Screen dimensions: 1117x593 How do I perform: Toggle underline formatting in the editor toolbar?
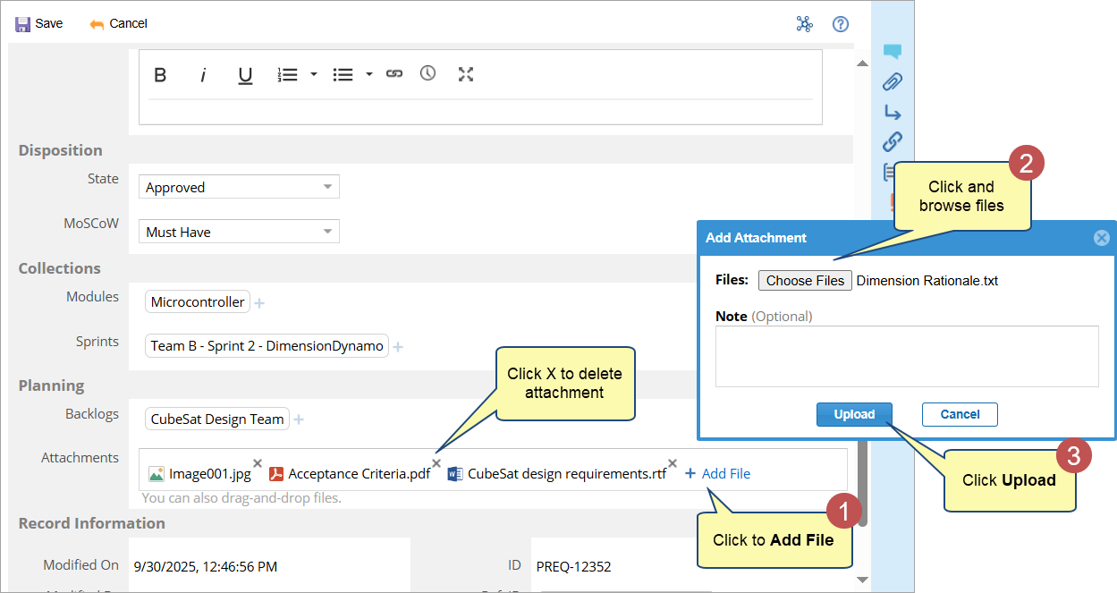[245, 75]
